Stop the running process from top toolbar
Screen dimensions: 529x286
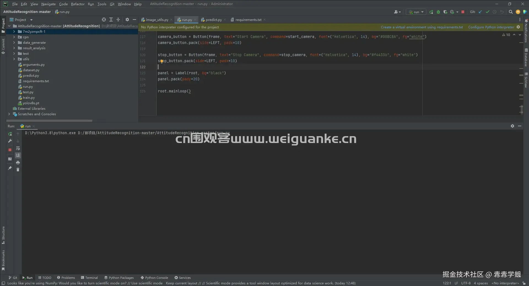(x=463, y=12)
